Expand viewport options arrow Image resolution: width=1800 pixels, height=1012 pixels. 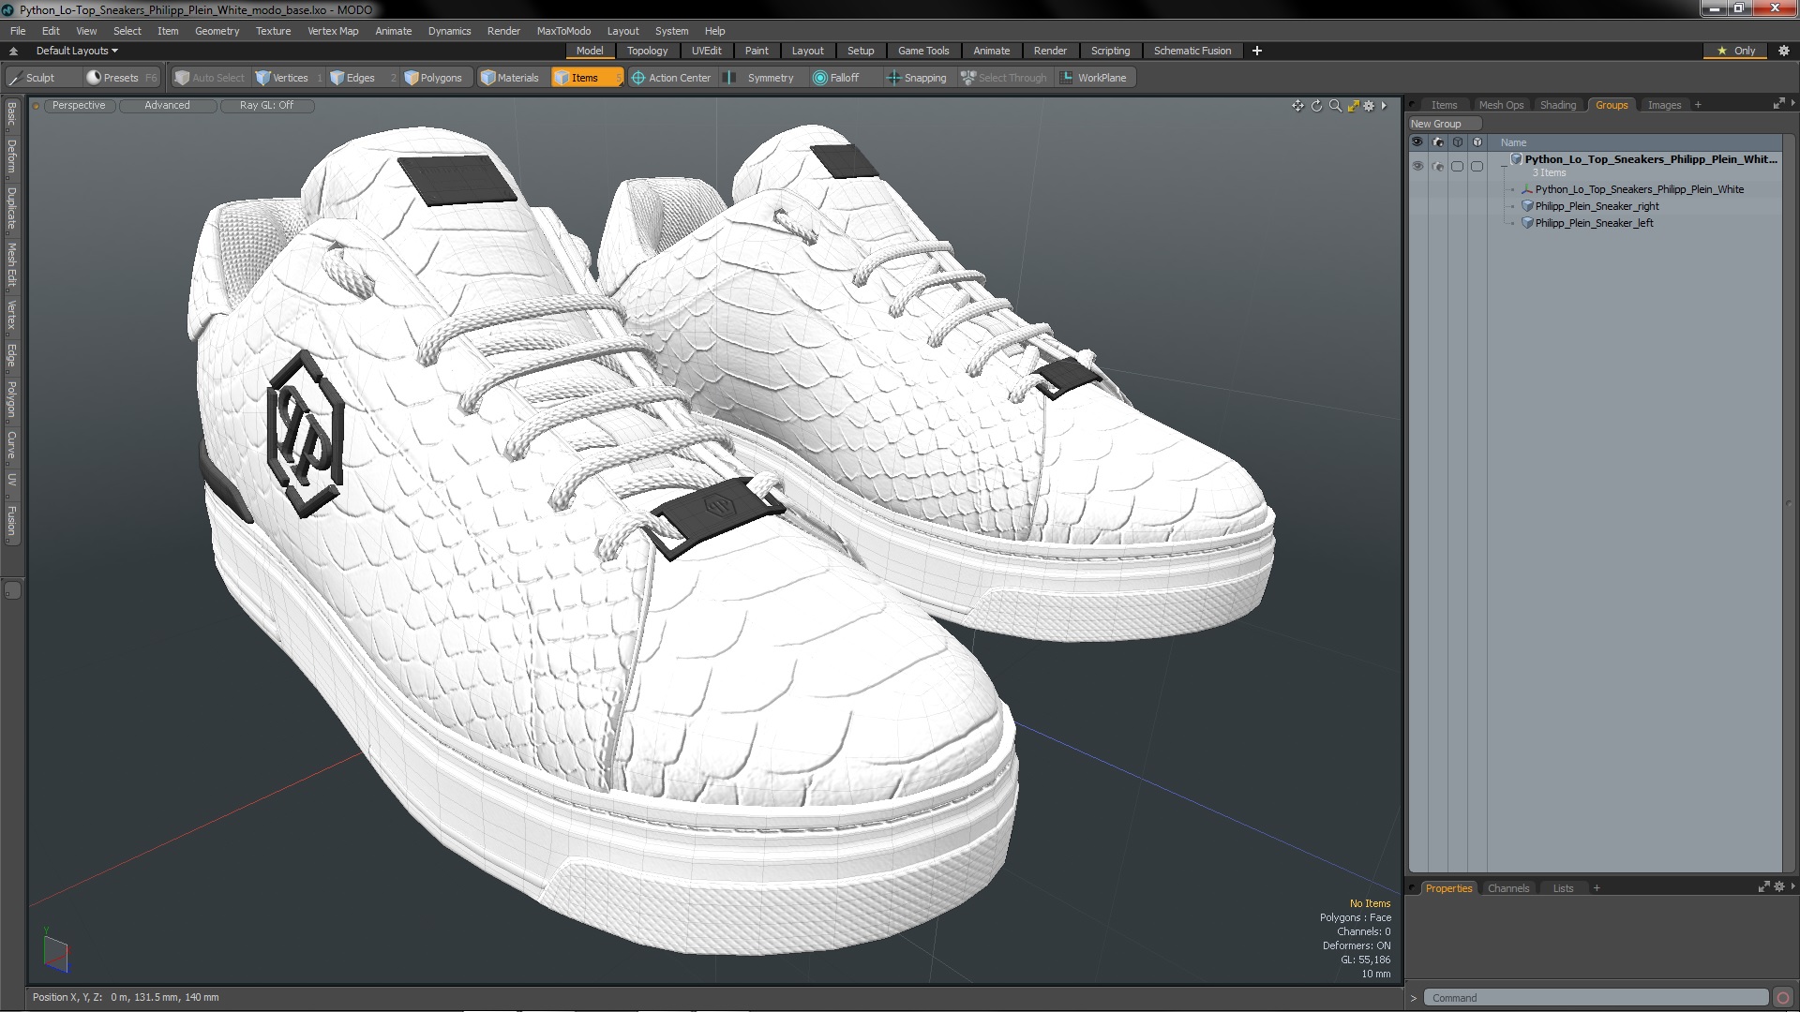tap(1384, 106)
